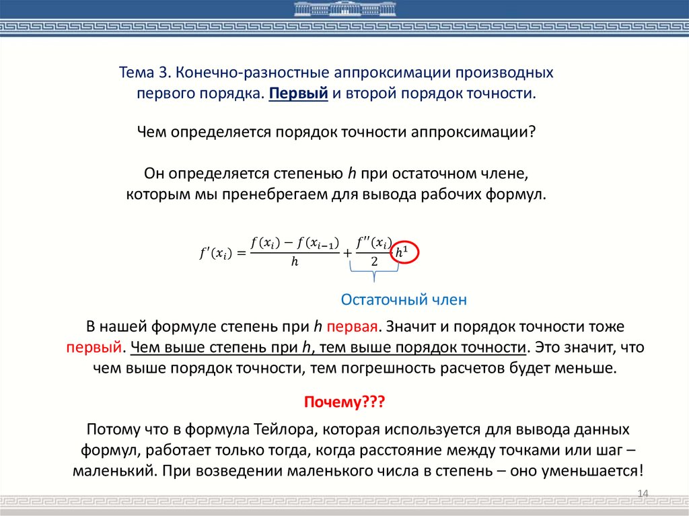Click the line 'Он определяется степенью h при остаточном члене'

coord(336,174)
